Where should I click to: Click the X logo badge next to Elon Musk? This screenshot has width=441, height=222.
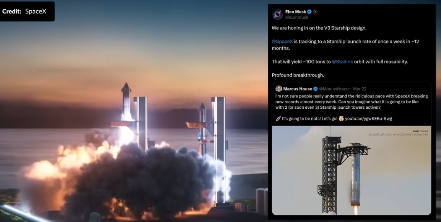coord(316,12)
